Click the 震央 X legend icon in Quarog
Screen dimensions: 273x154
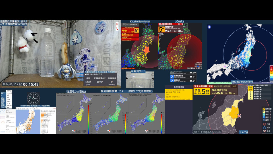coord(264,131)
